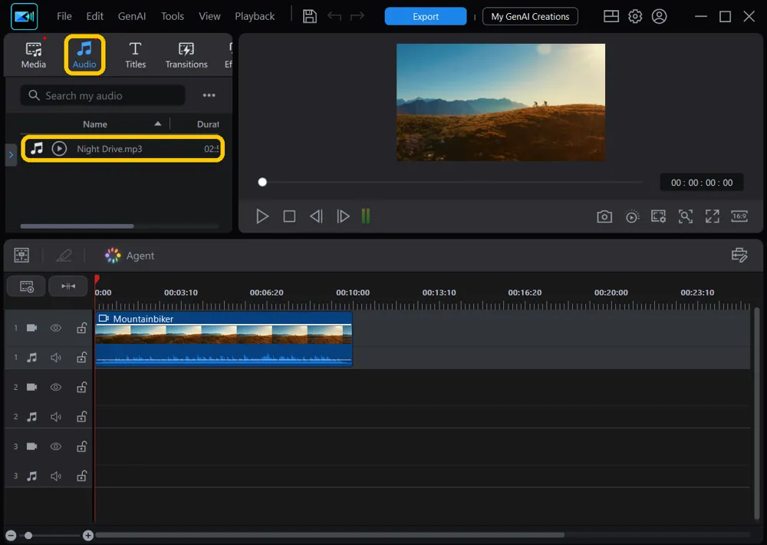Zoom preview with magnifier frame icon
767x545 pixels.
point(685,216)
